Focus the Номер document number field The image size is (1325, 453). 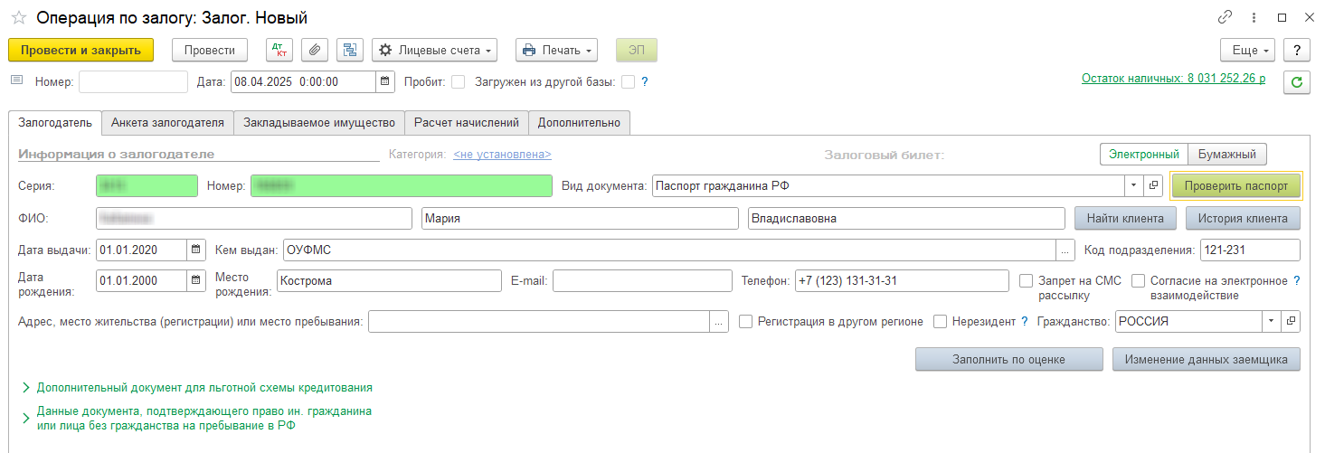coord(133,81)
